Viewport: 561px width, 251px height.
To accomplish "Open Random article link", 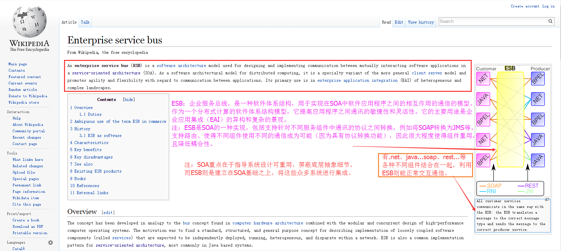I will [23, 90].
